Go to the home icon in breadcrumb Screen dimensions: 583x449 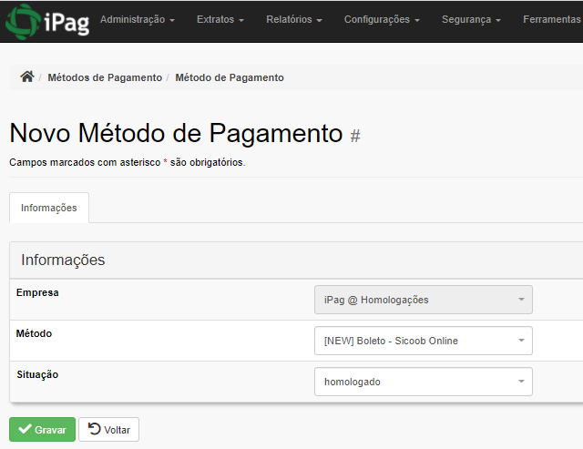click(27, 77)
